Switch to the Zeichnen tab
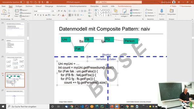Viewport: 194px width, 109px height. point(29,6)
